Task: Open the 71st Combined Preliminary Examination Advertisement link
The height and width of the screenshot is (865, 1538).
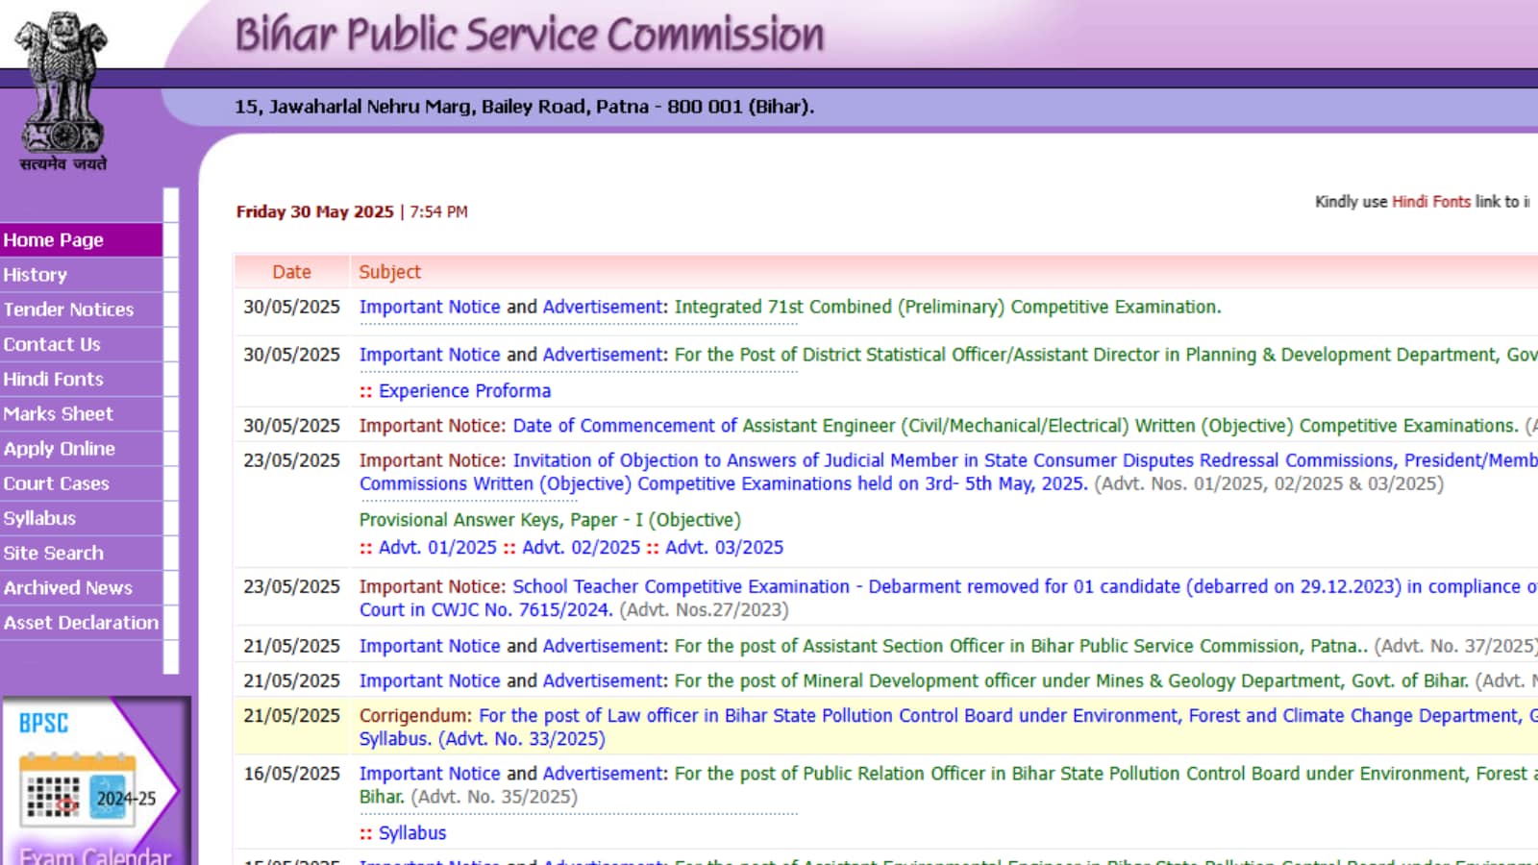Action: coord(601,307)
